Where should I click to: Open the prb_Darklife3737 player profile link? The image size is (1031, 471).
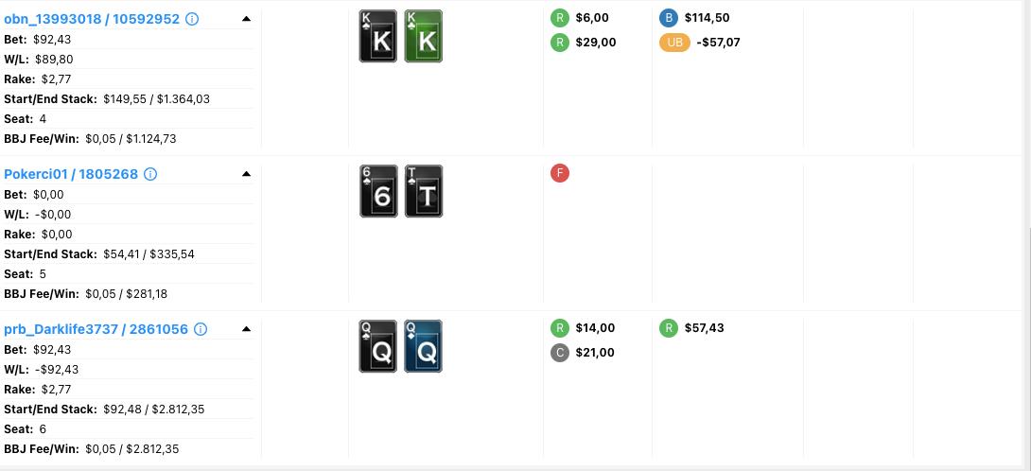tap(96, 329)
